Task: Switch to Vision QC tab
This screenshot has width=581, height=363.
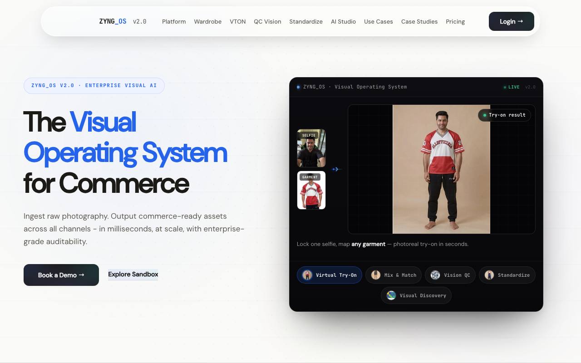Action: [451, 275]
